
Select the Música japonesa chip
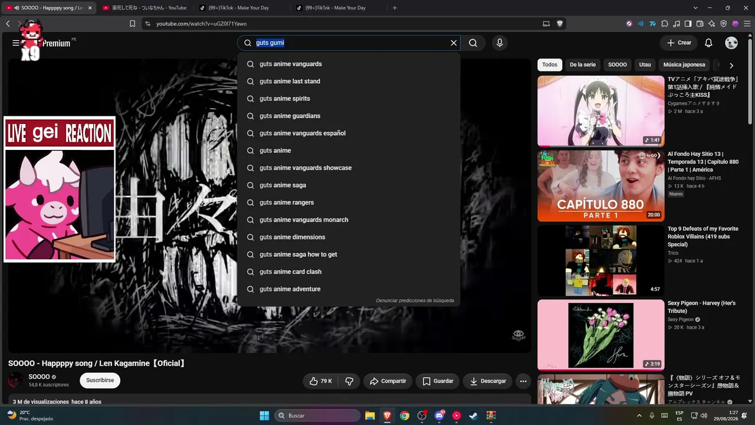click(x=684, y=65)
